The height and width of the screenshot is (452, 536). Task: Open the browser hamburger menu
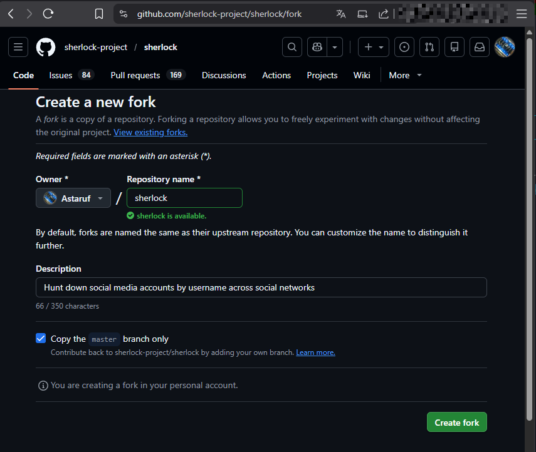click(x=522, y=14)
